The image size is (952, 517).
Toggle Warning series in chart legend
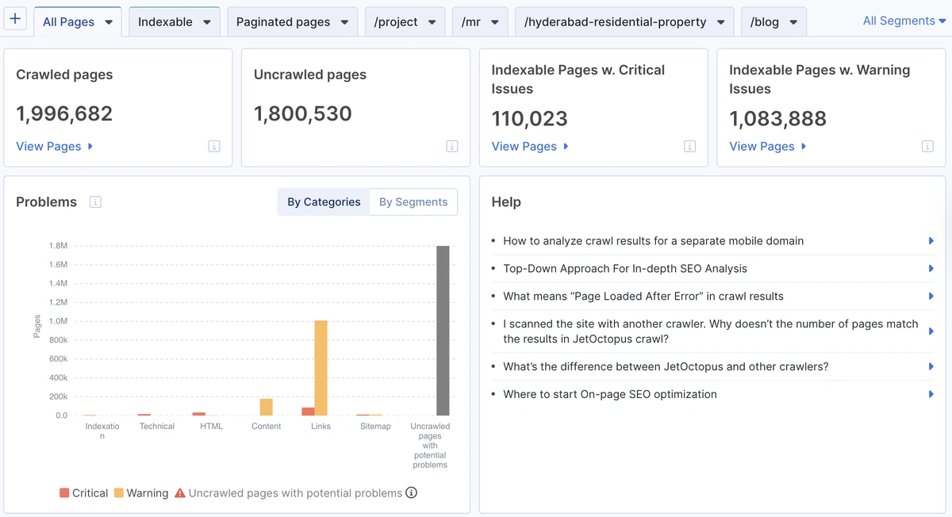141,493
